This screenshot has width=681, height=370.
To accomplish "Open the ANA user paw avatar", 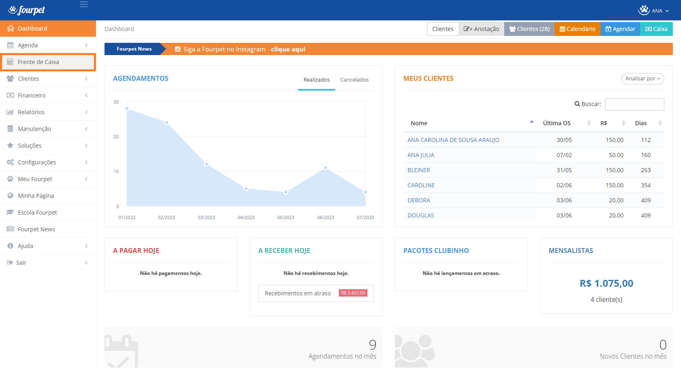I will tap(644, 10).
